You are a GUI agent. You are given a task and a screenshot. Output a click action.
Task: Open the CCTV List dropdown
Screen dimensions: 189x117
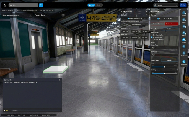pyautogui.click(x=164, y=55)
